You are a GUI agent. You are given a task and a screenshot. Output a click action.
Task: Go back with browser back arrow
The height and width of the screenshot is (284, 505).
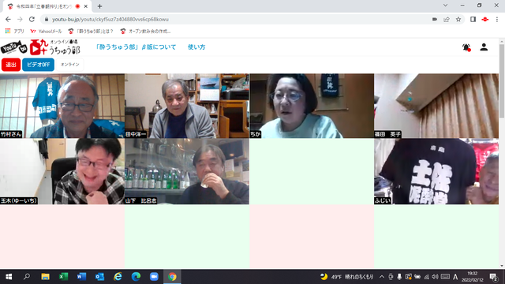point(8,19)
